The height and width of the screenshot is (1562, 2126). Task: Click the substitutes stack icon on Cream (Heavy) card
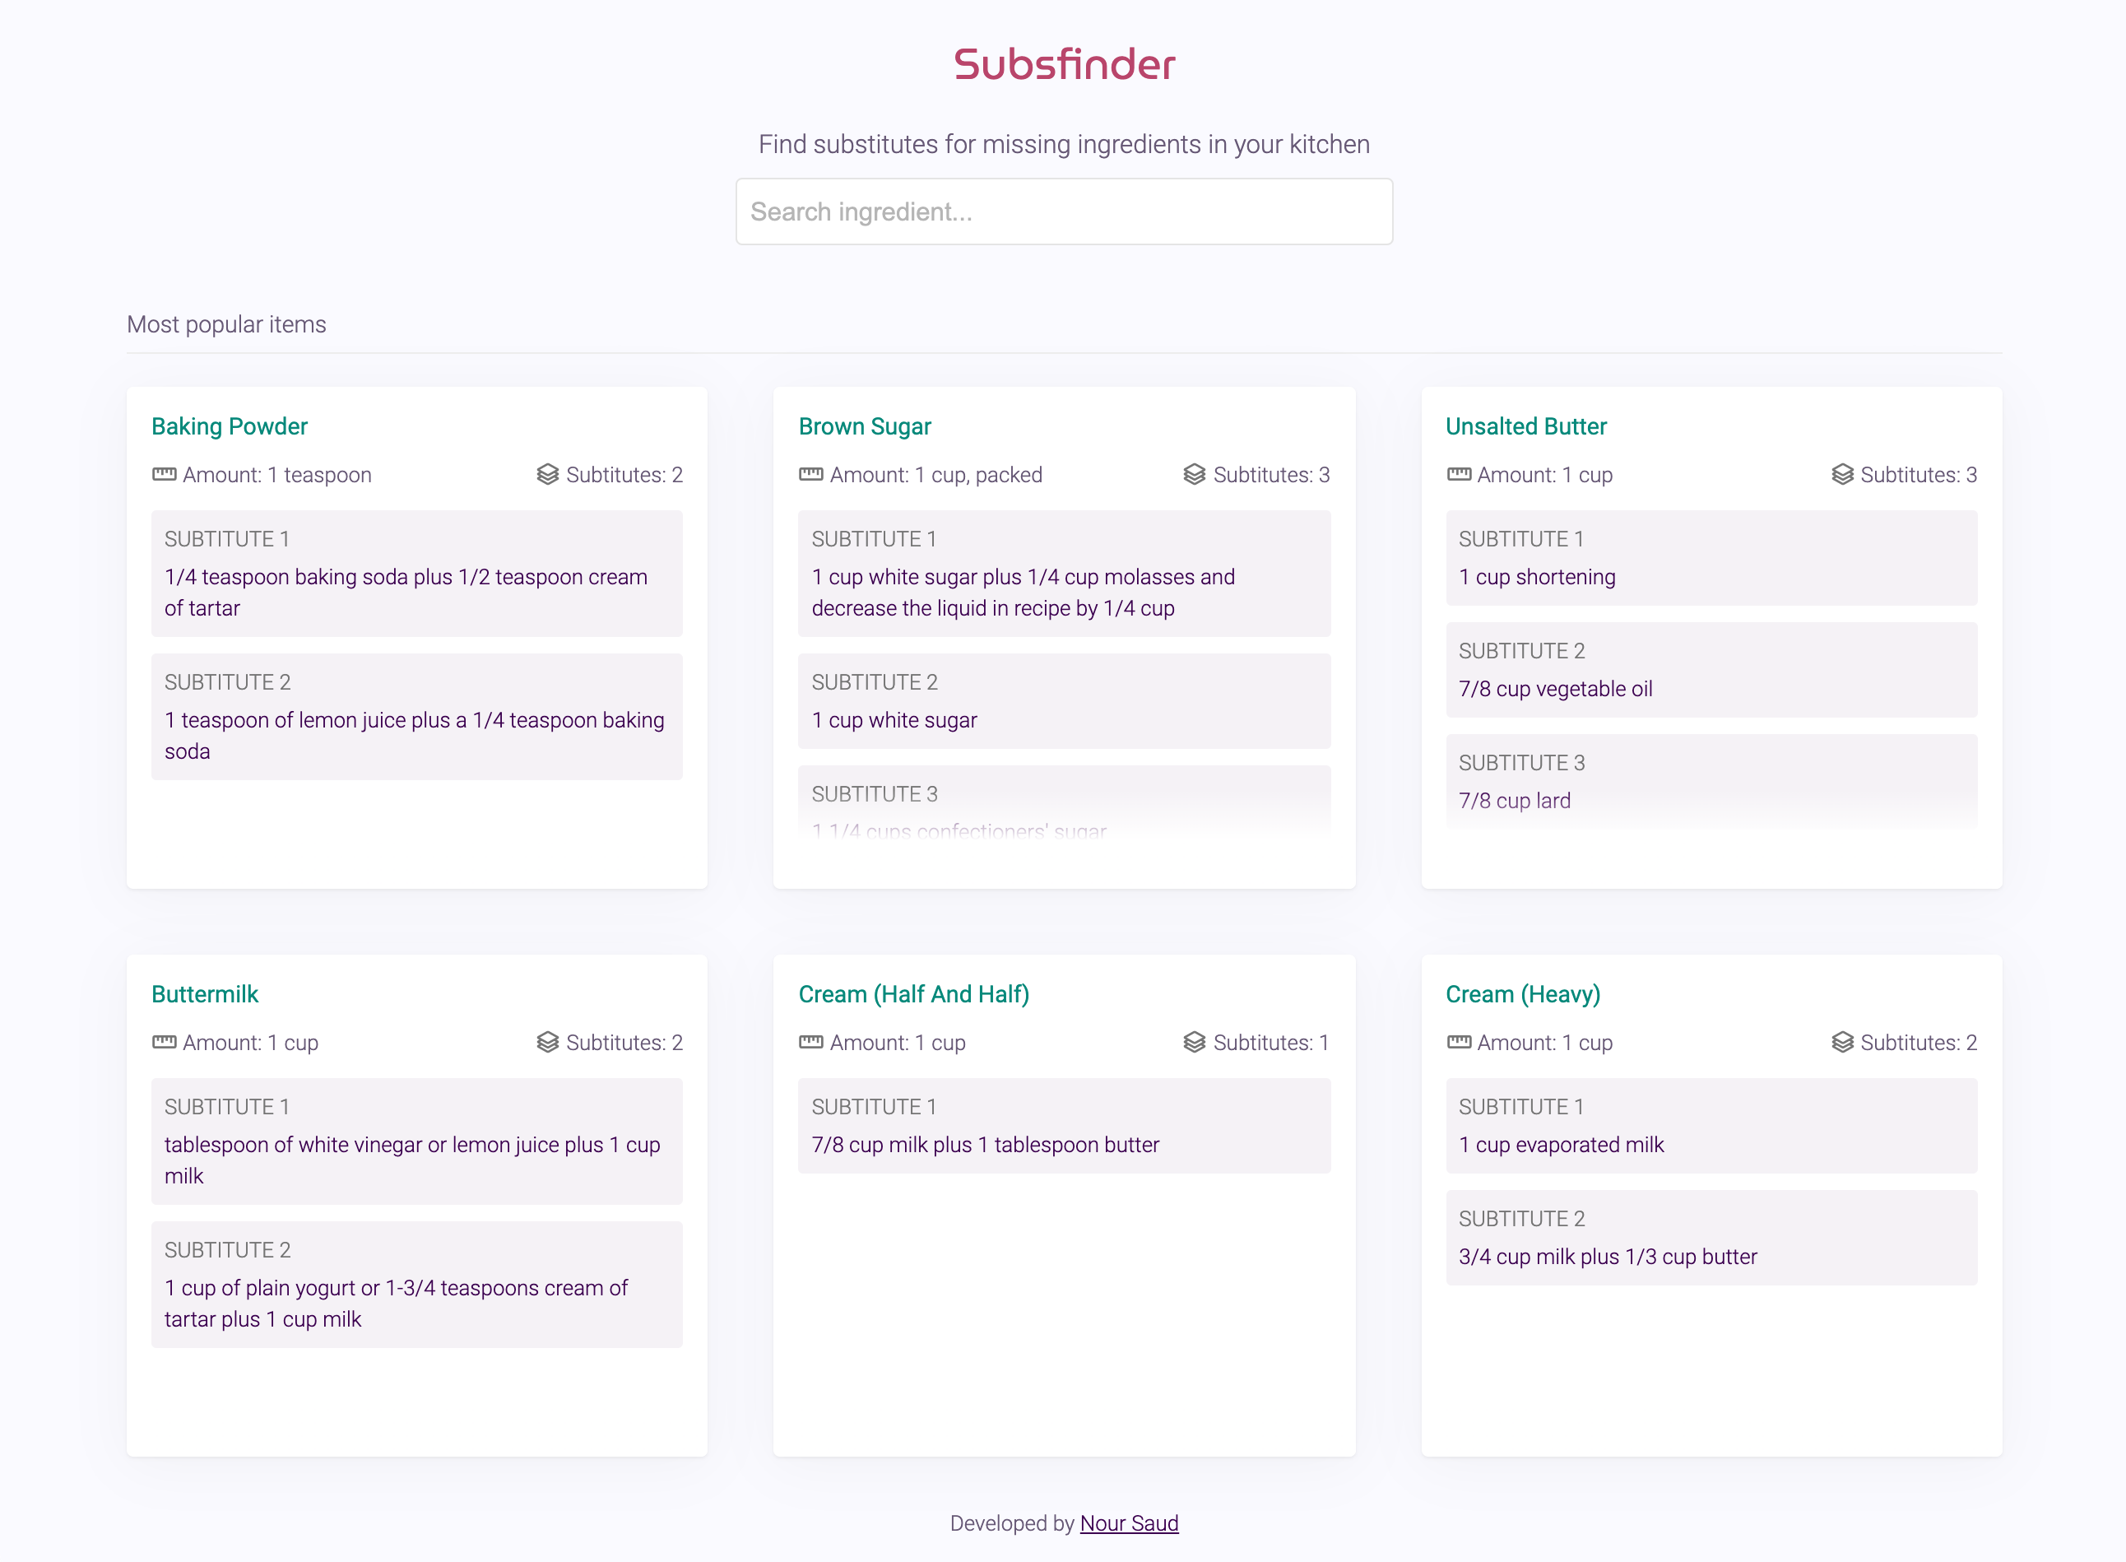pyautogui.click(x=1841, y=1043)
